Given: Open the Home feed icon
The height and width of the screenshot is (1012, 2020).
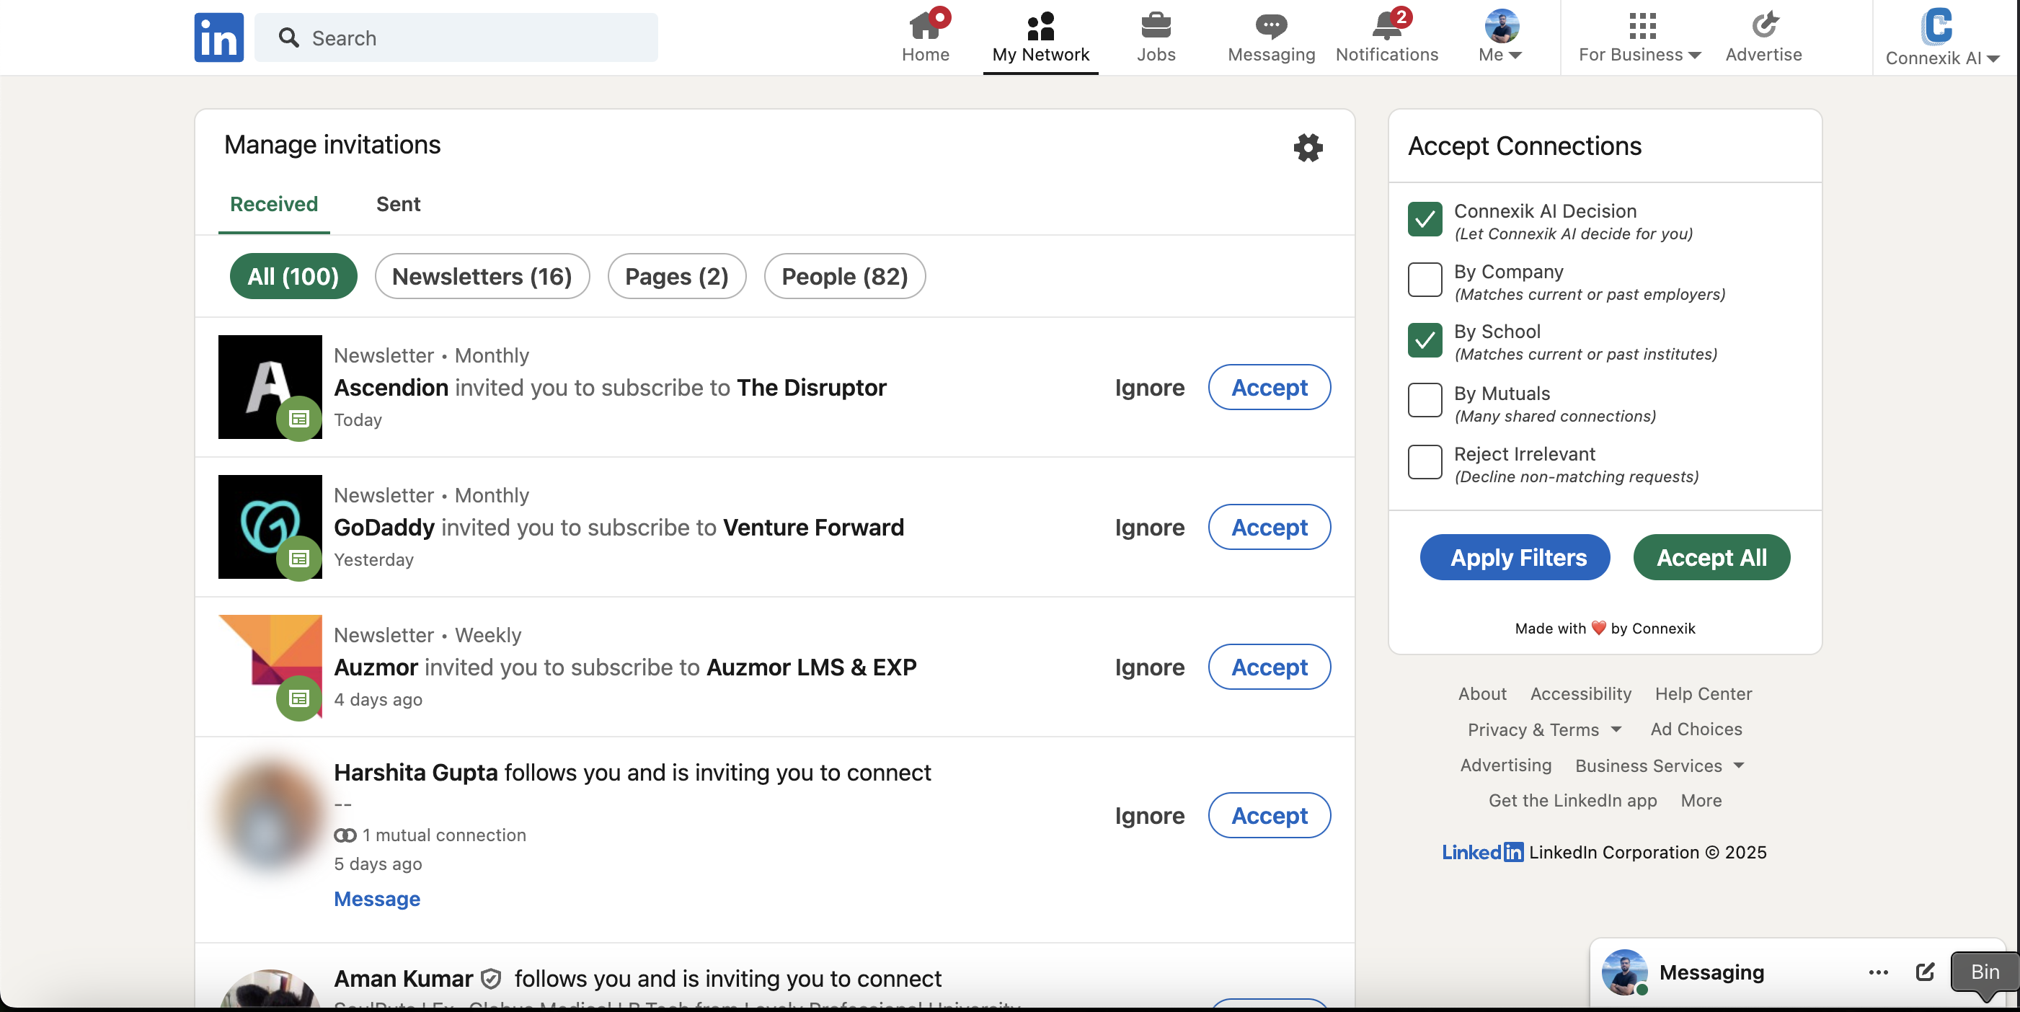Looking at the screenshot, I should point(926,27).
